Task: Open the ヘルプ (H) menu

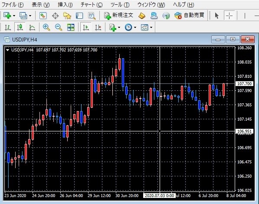Action: (x=184, y=5)
